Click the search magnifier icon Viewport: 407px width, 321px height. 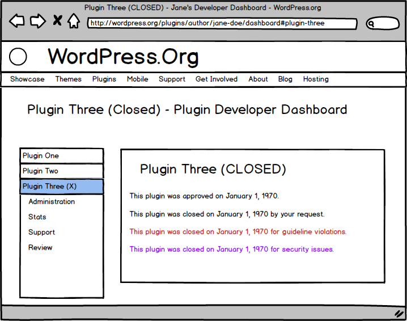click(372, 24)
